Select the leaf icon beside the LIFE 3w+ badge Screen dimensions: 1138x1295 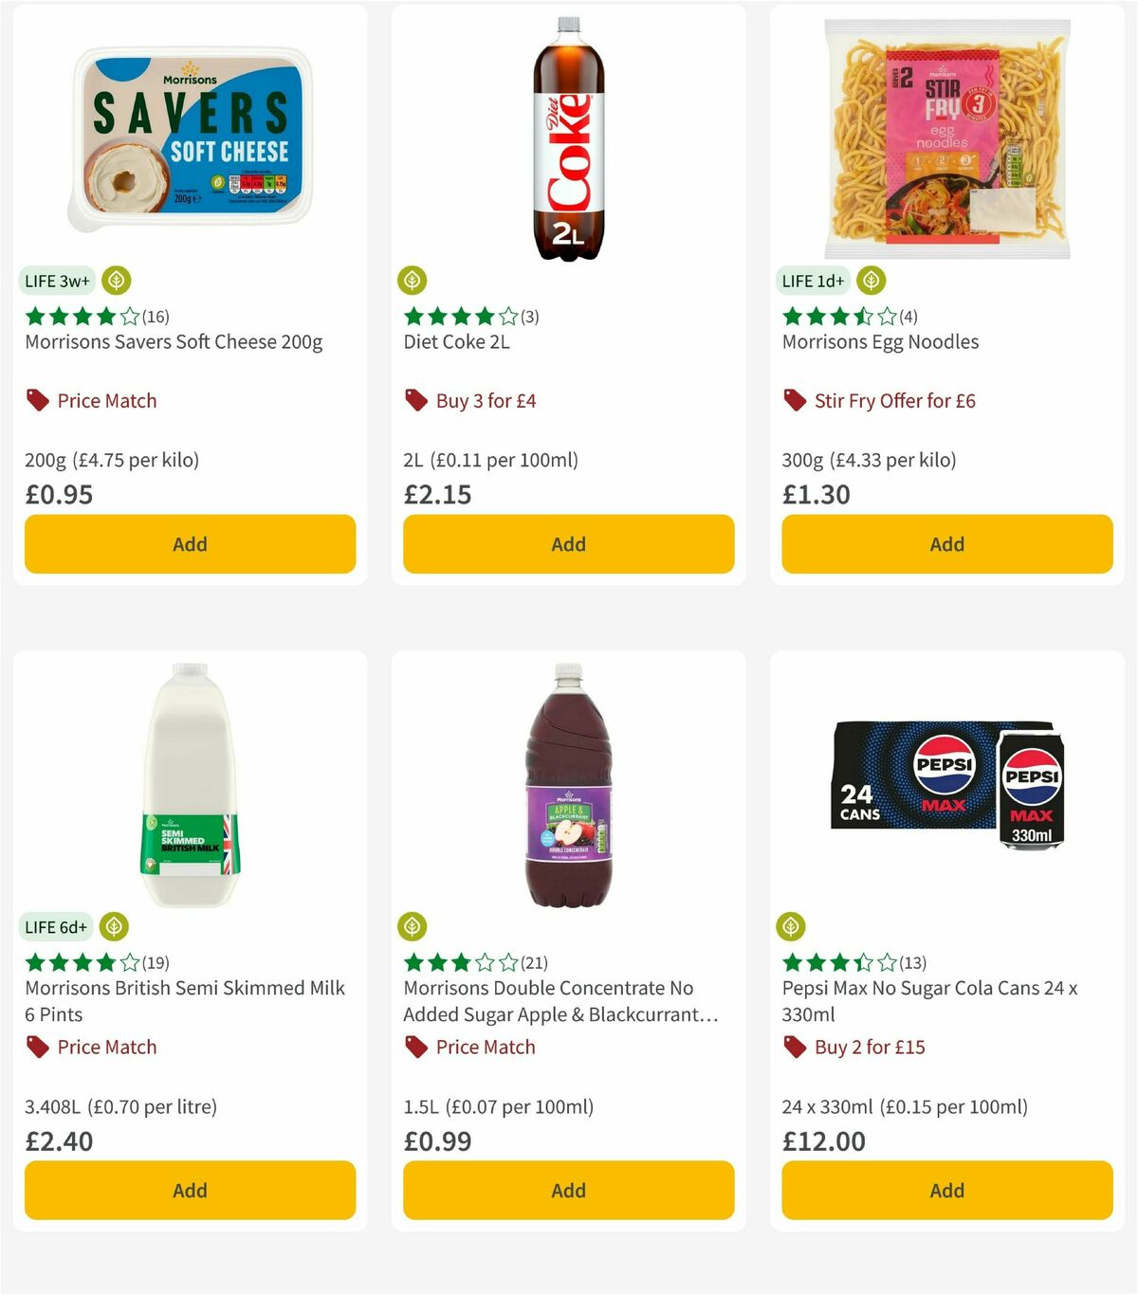[114, 280]
